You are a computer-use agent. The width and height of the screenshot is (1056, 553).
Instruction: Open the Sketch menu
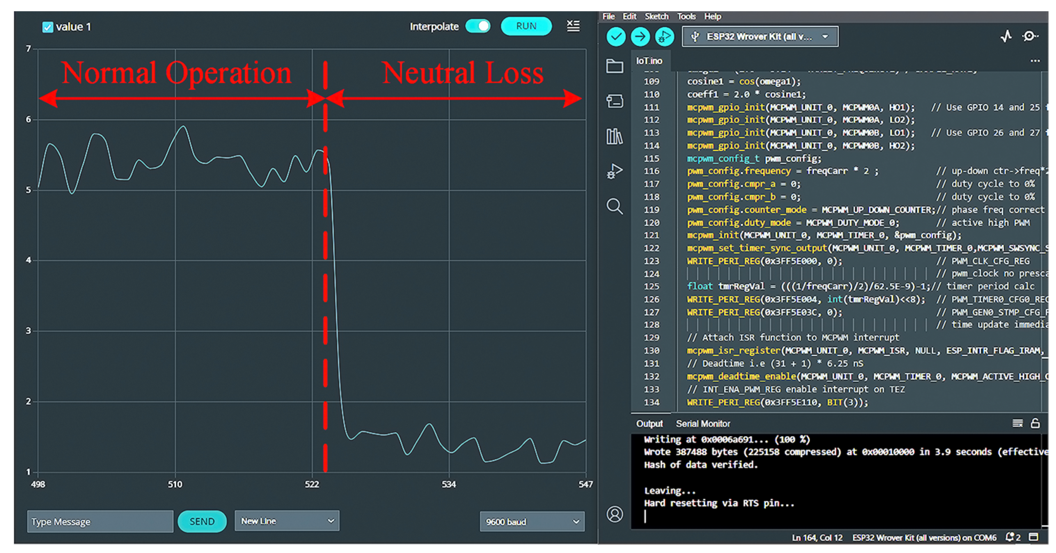656,16
